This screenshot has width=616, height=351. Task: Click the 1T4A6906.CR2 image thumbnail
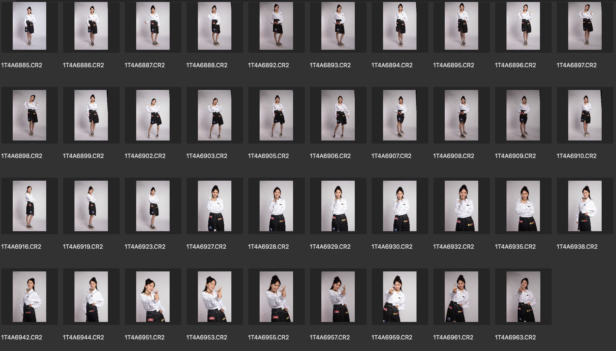tap(338, 115)
